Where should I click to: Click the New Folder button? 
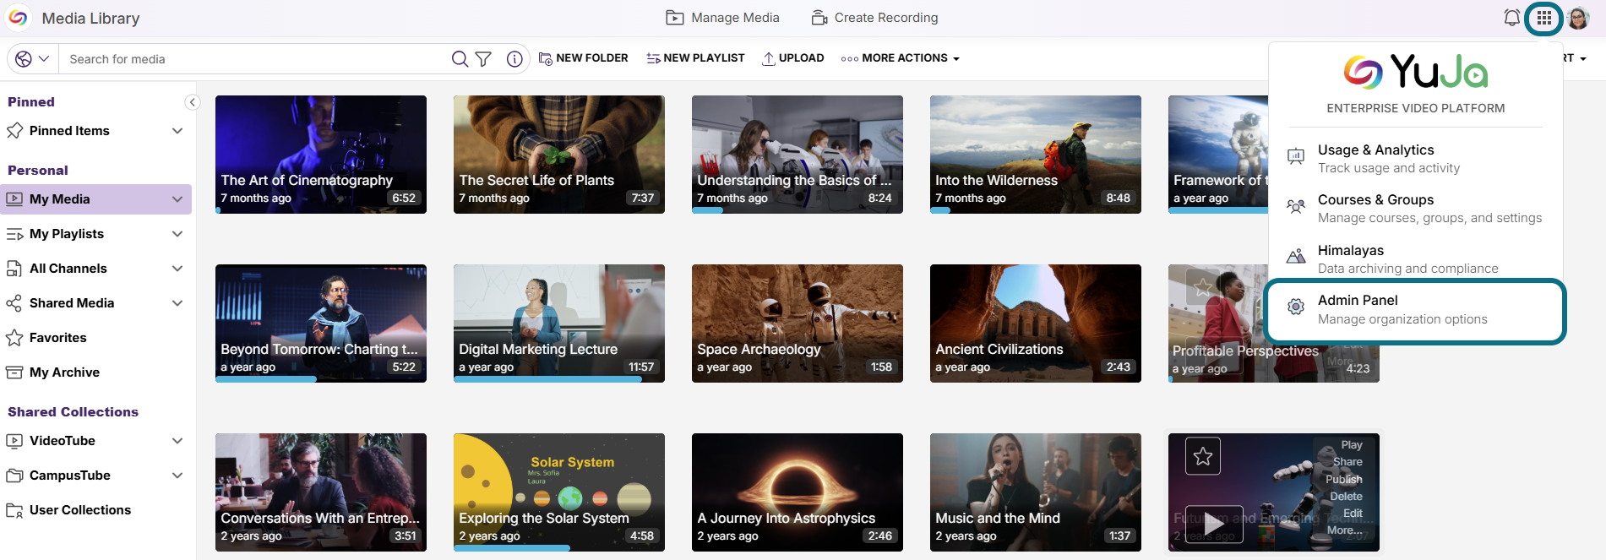click(x=584, y=58)
